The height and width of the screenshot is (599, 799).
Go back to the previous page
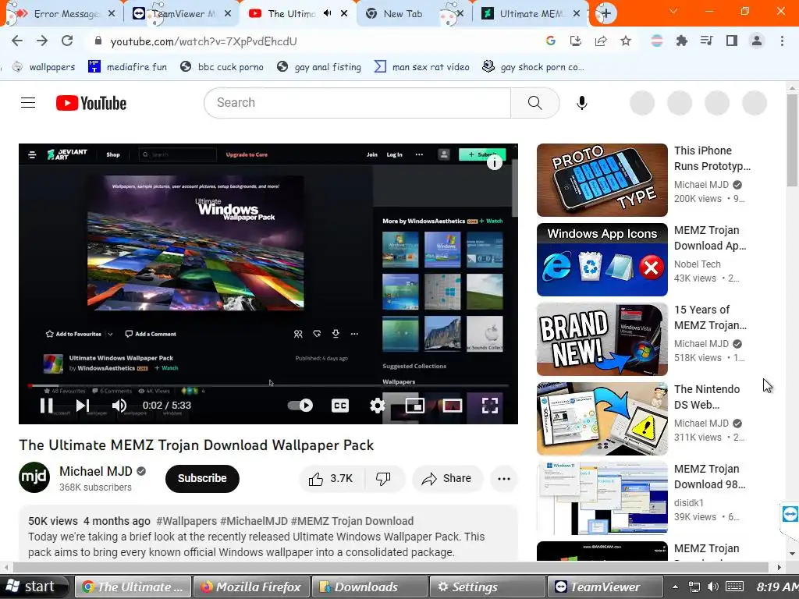pos(17,41)
